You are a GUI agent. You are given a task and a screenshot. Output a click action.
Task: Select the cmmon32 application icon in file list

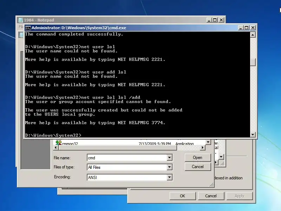(x=58, y=143)
